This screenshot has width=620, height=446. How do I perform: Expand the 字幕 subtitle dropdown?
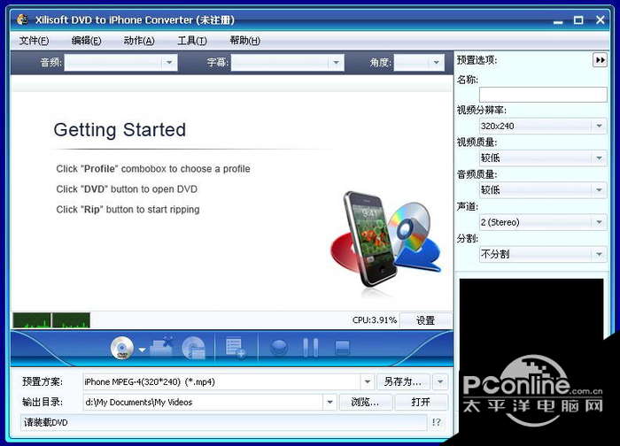336,63
